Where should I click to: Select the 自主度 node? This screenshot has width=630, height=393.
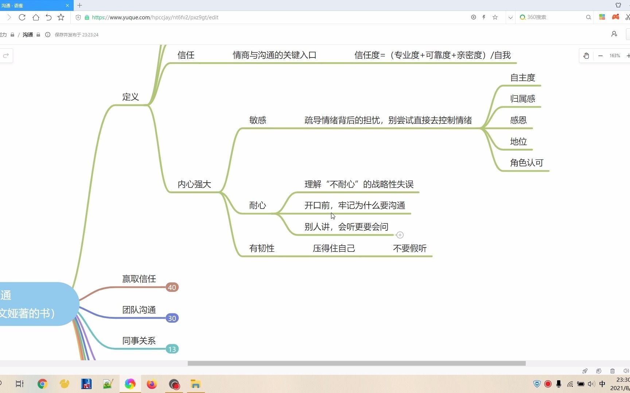point(522,78)
